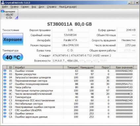Click the firmware version field 3.06
Image resolution: width=140 pixels, height=126 pixels.
click(x=70, y=30)
